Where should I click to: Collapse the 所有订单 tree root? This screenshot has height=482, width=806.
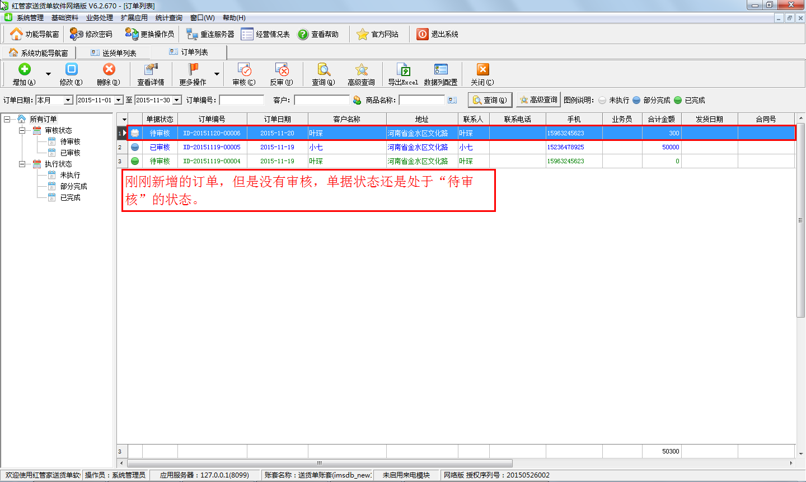7,119
